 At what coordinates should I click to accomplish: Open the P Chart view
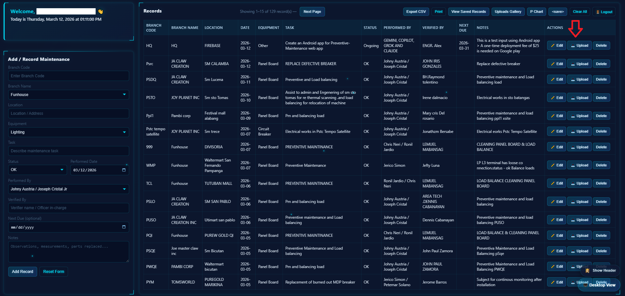[x=536, y=12]
